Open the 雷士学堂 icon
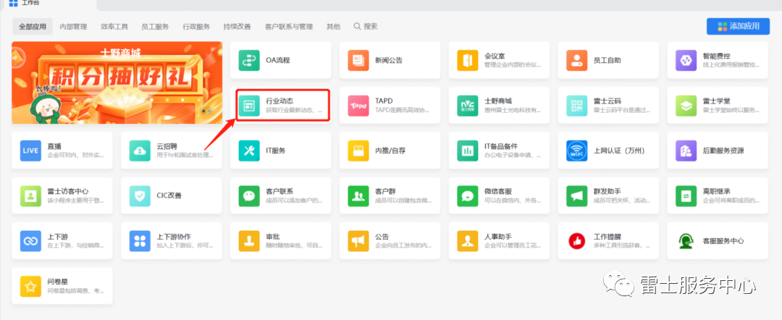This screenshot has height=320, width=782. [685, 106]
